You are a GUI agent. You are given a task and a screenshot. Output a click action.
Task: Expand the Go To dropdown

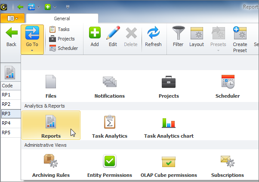[32, 39]
